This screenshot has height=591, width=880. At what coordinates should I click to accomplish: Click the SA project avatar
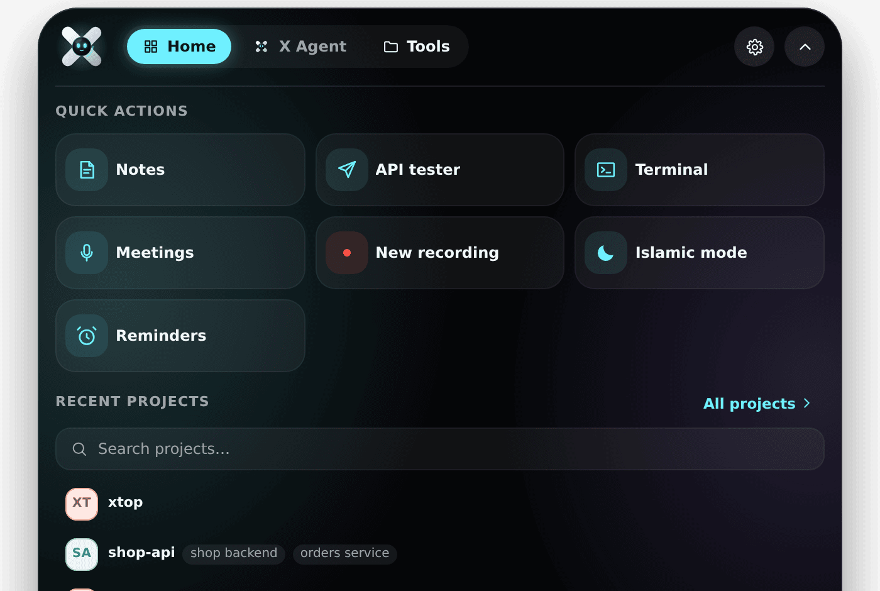pyautogui.click(x=82, y=555)
